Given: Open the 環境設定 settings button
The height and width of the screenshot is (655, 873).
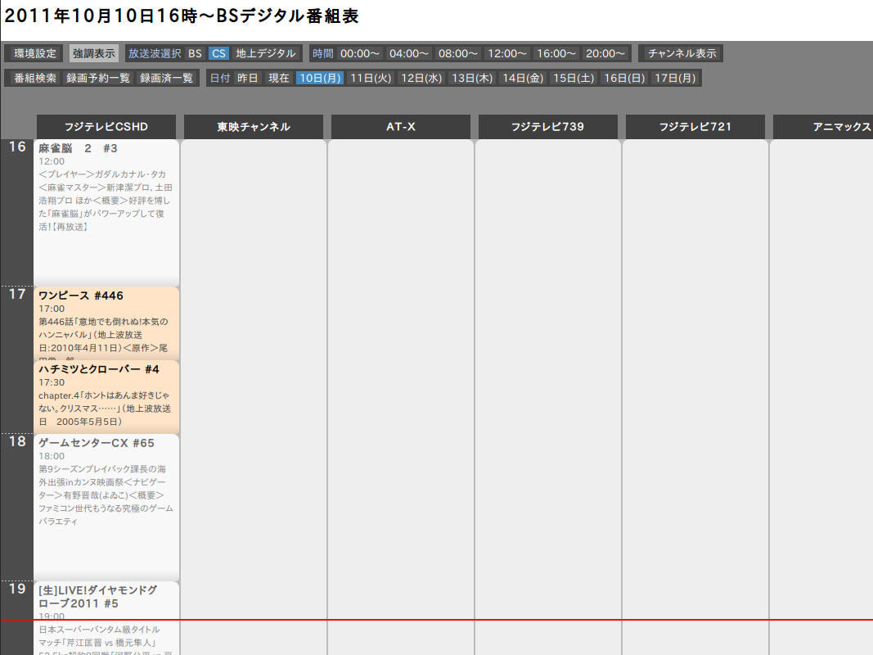Looking at the screenshot, I should (35, 53).
